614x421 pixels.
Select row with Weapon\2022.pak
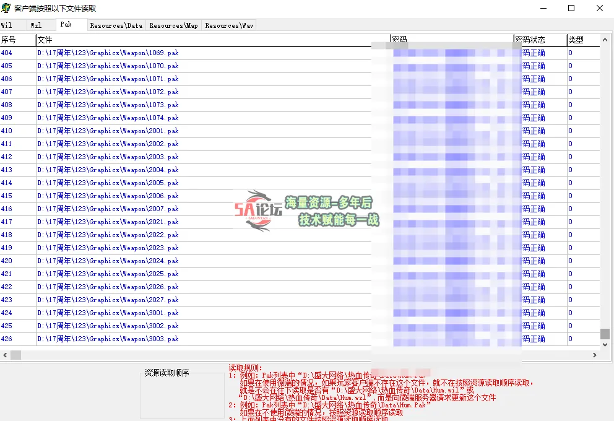click(x=300, y=235)
